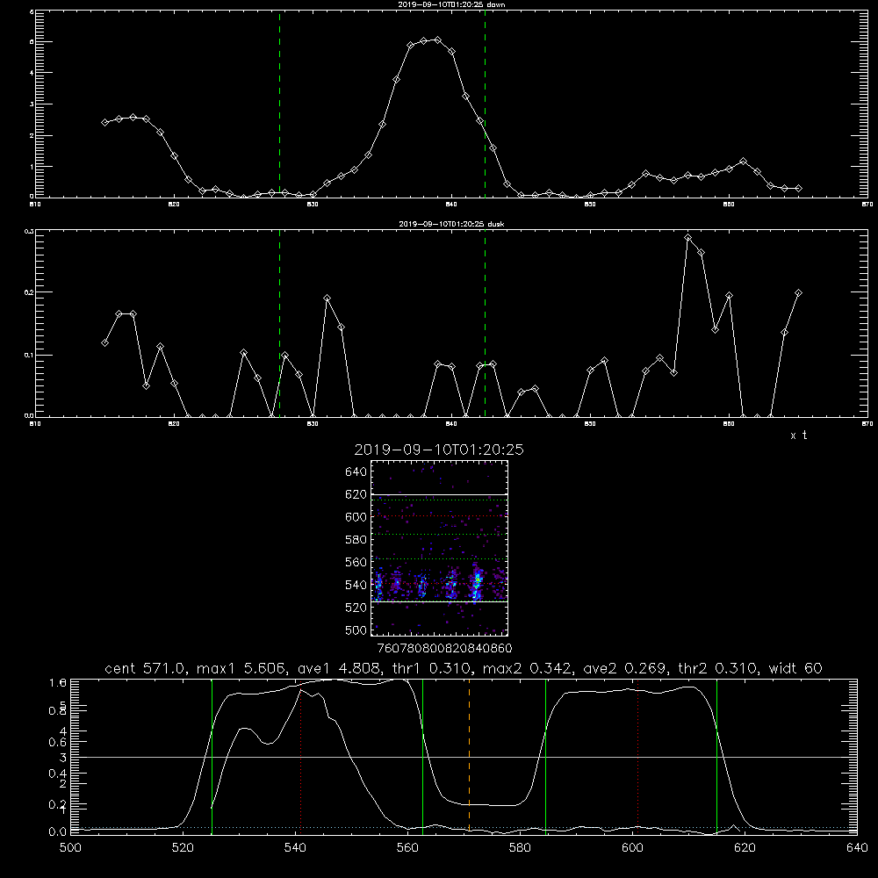
Task: Click the '0.0' y-axis label of bottom plot
Action: [x=58, y=831]
